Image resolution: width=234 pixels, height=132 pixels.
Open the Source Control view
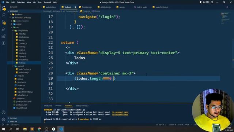point(4,22)
